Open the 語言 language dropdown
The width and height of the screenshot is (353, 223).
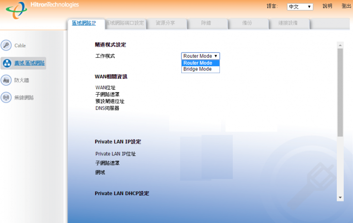[x=300, y=7]
